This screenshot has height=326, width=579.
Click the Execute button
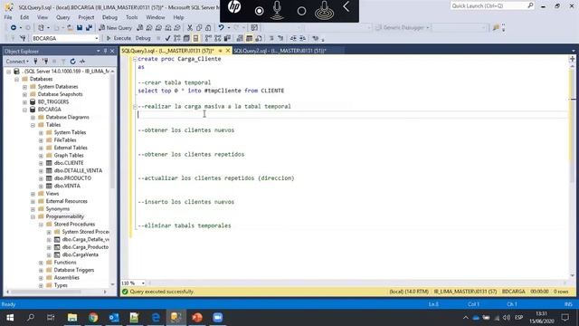click(119, 38)
